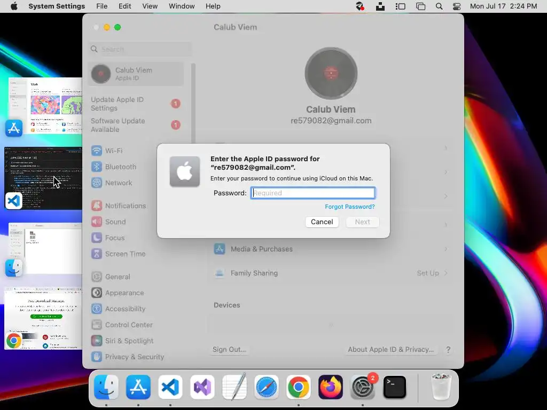Viewport: 547px width, 410px height.
Task: Open Control Center in menu bar
Action: tap(457, 6)
